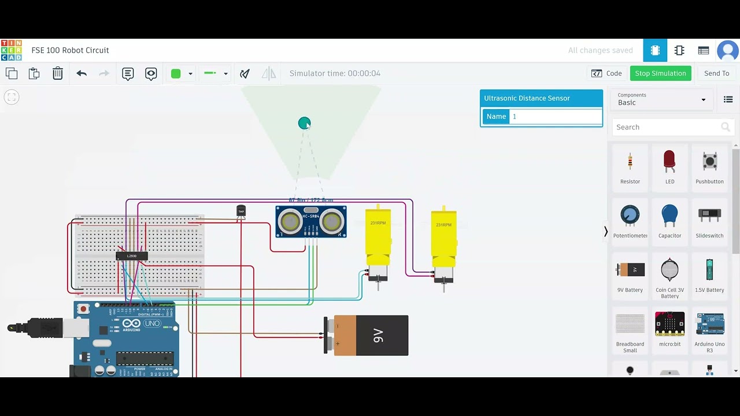The width and height of the screenshot is (740, 416).
Task: Toggle notes visibility eye icon
Action: tap(151, 73)
